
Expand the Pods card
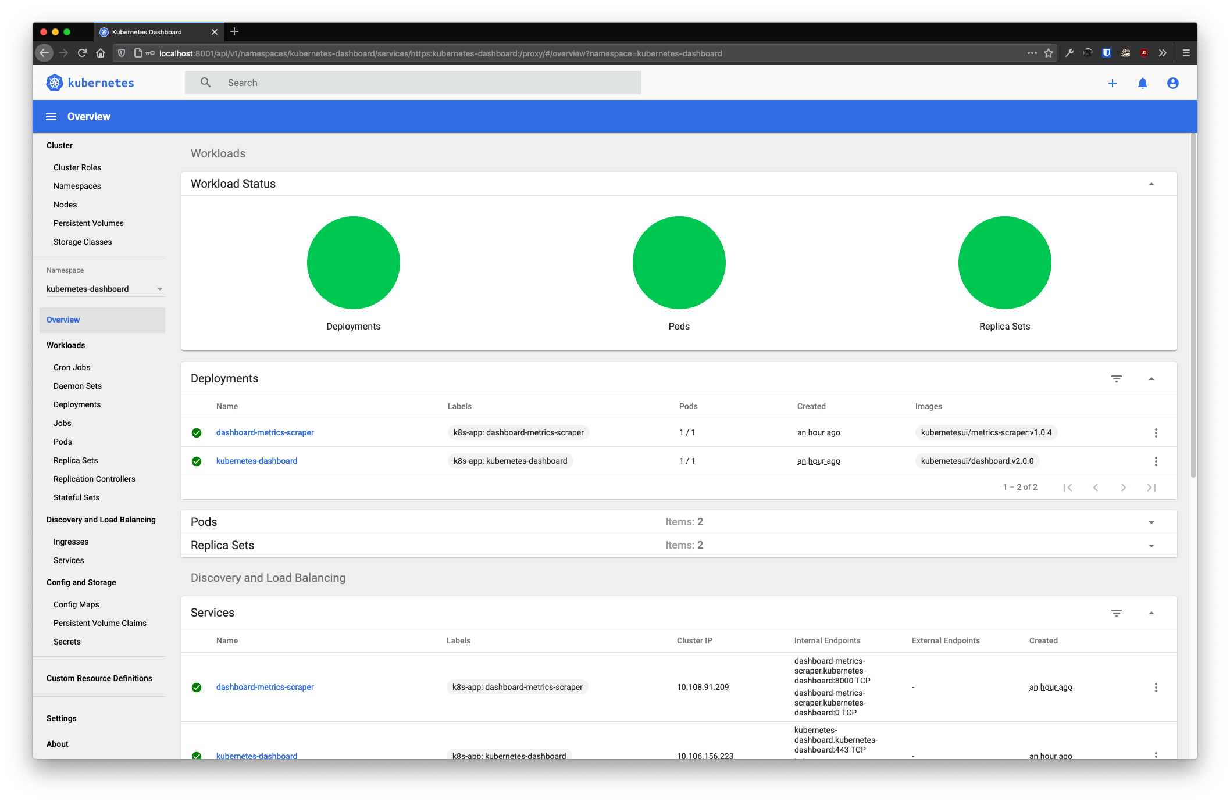1151,522
